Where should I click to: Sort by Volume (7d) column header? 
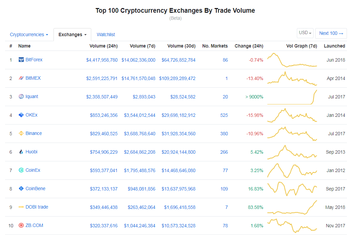coord(142,46)
